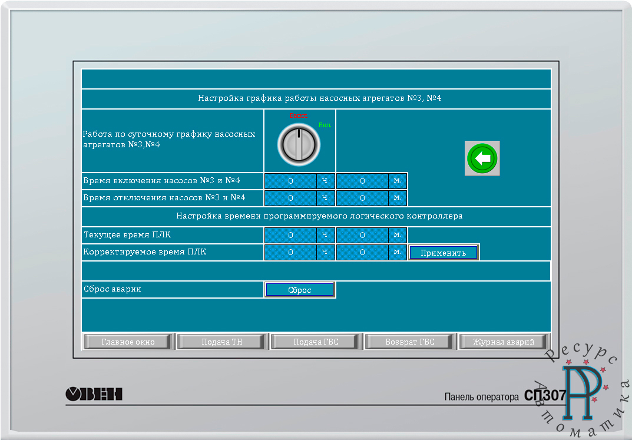The height and width of the screenshot is (440, 632).
Task: Select minutes field for 'Время отключения насосов'
Action: point(362,198)
